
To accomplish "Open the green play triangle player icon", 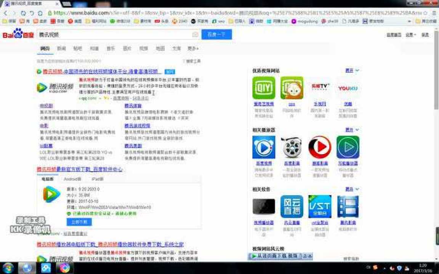I will [348, 147].
